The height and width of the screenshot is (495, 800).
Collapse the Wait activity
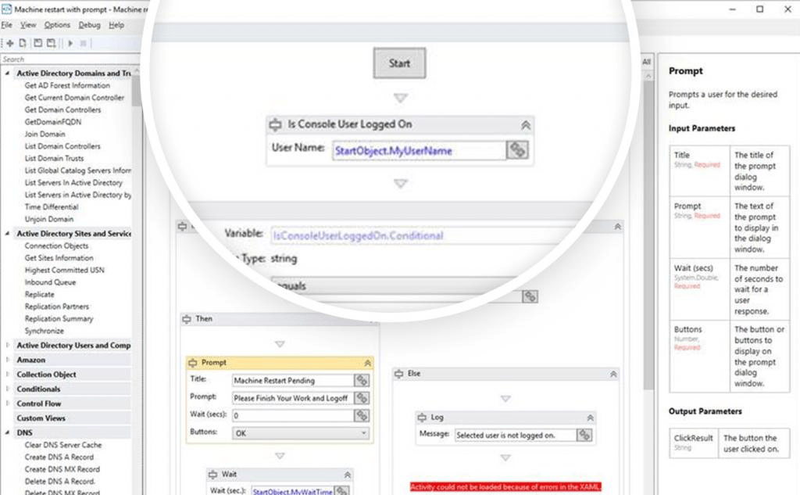point(348,475)
